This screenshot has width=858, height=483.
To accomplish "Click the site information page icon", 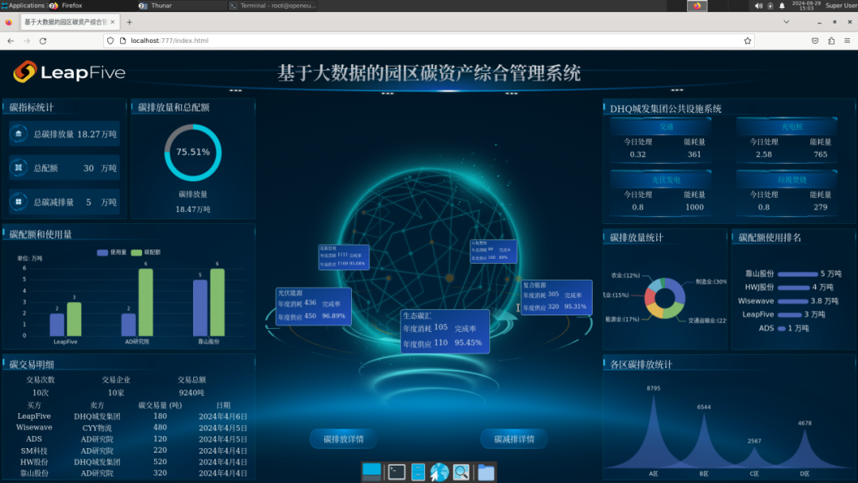I will 122,41.
